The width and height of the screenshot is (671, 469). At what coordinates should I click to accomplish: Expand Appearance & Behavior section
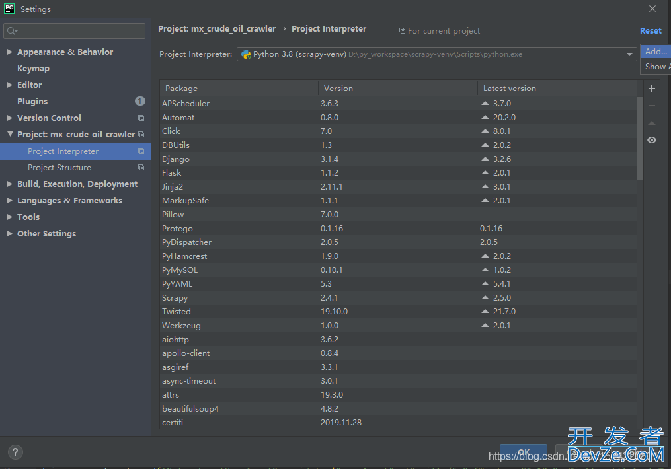[9, 52]
